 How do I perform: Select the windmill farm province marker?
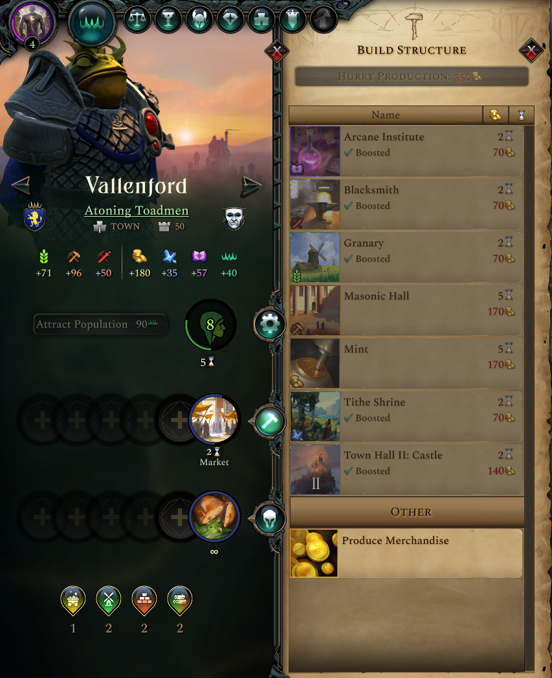(x=109, y=600)
